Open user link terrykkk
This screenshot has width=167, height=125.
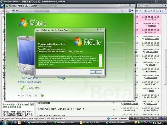pos(152,19)
